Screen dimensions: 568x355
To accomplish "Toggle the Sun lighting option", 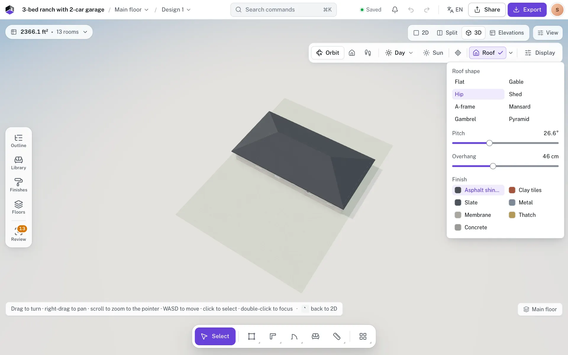I will [x=433, y=53].
